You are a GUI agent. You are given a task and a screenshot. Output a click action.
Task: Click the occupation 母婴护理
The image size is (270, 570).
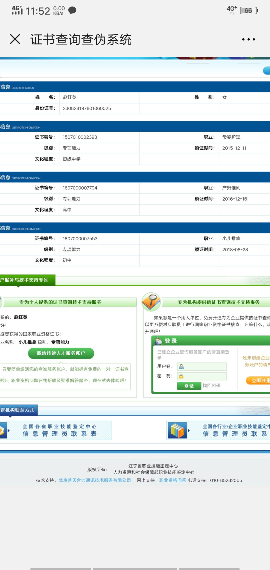coord(231,137)
